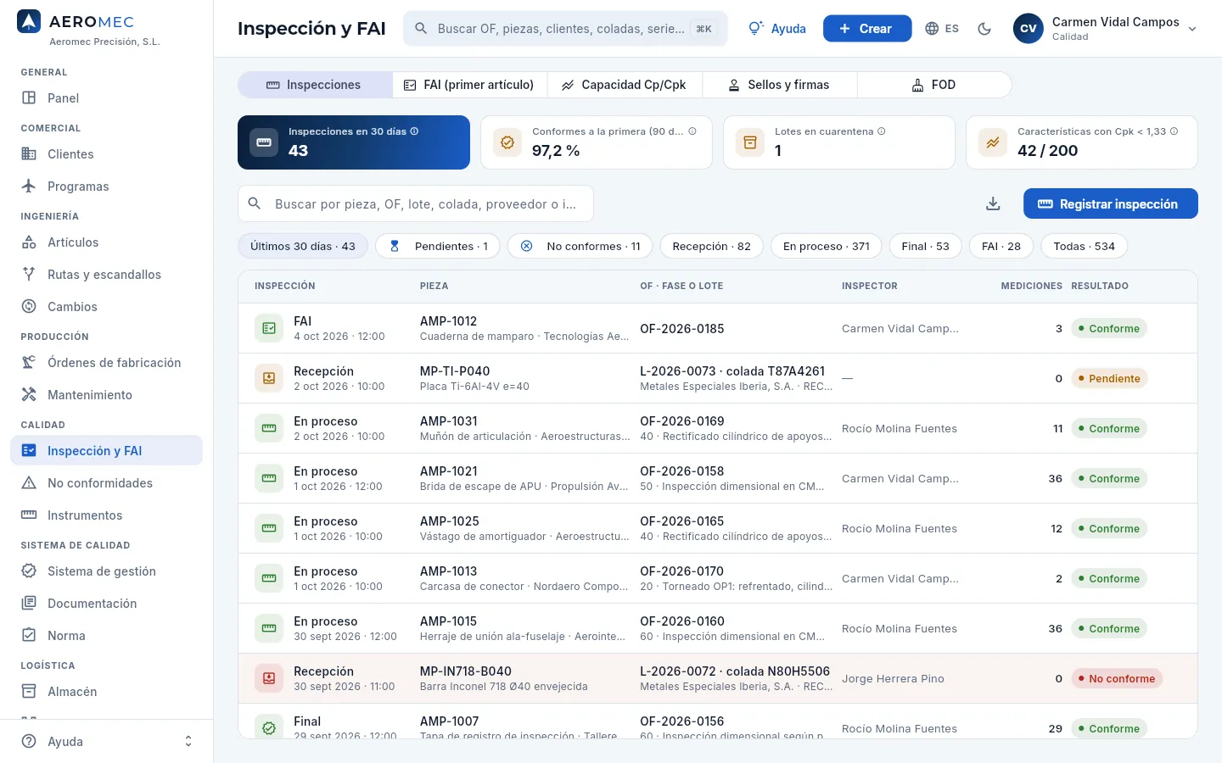Click MEDICIONES column header
Viewport: 1222px width, 763px height.
point(1031,286)
